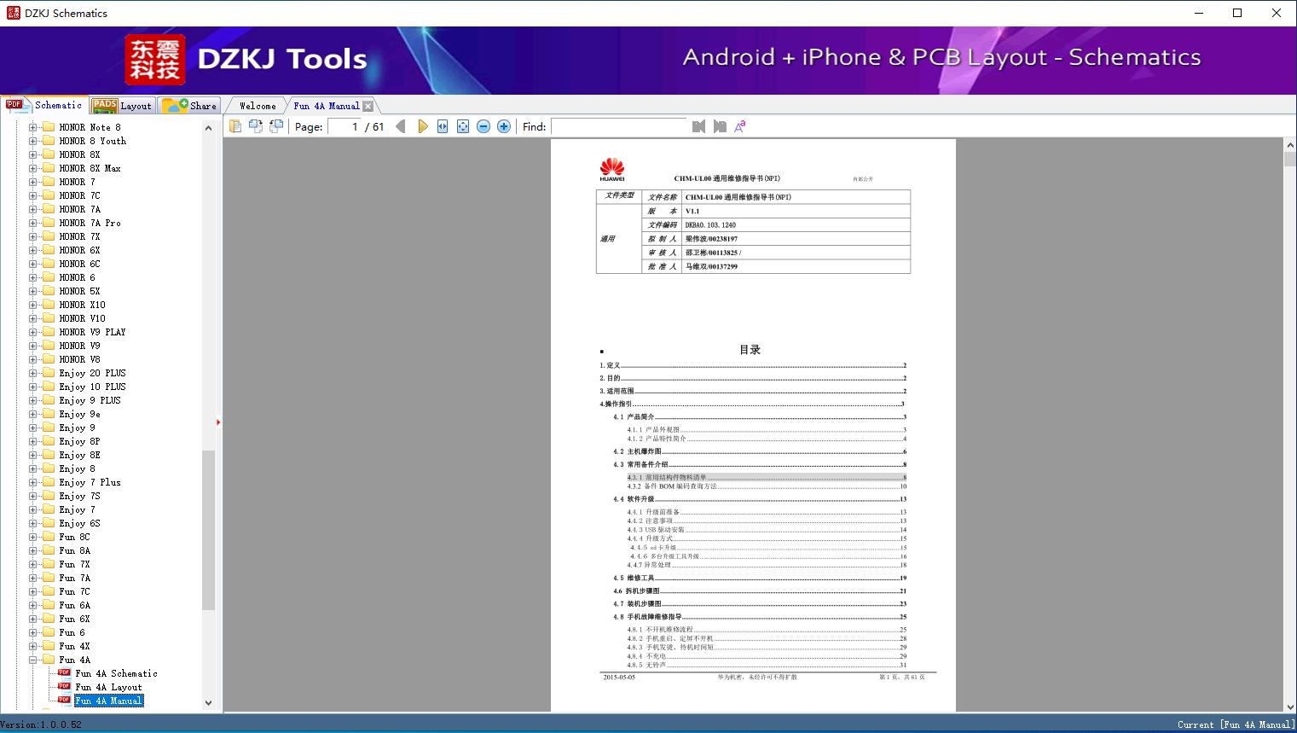Image resolution: width=1297 pixels, height=733 pixels.
Task: Expand the Enjoy 9e folder
Action: click(x=32, y=414)
